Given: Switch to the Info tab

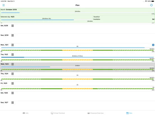Looking at the screenshot, I should click(26, 113).
